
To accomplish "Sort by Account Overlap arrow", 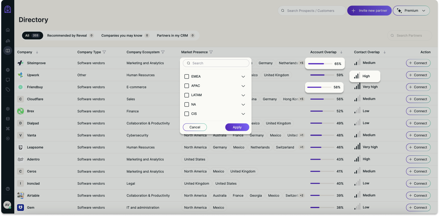I will pos(341,52).
